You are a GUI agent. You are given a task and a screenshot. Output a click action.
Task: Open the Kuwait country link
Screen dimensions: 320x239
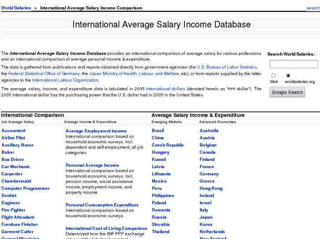point(159,160)
